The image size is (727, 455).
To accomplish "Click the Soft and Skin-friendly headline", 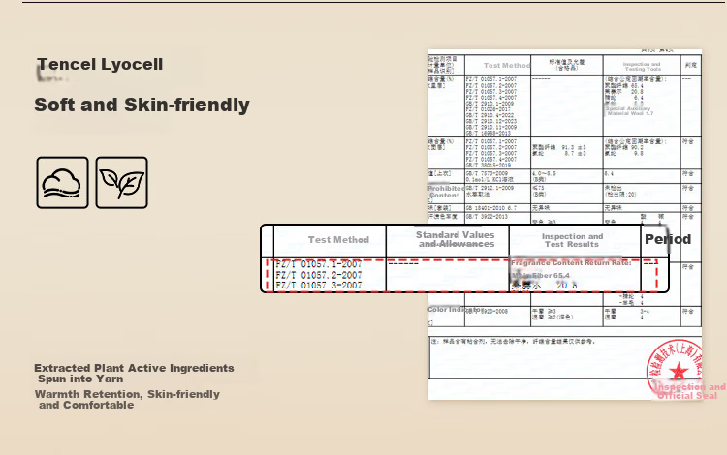I will [142, 105].
